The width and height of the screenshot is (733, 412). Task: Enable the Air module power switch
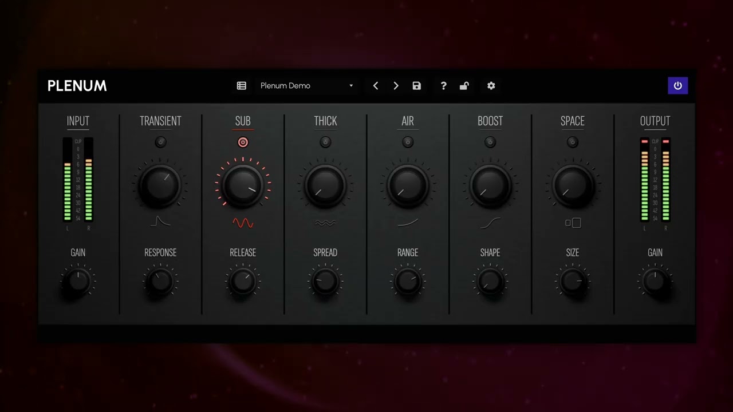408,142
